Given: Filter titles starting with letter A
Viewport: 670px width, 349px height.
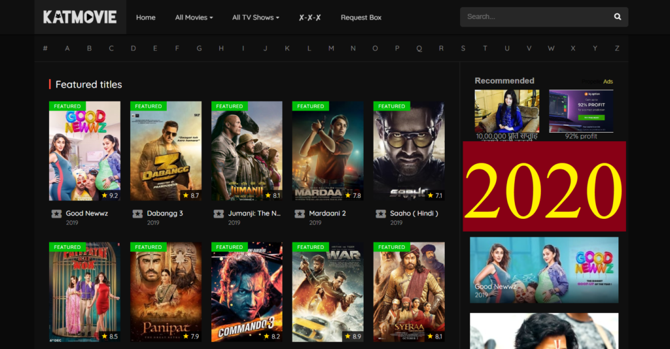Looking at the screenshot, I should coord(67,48).
